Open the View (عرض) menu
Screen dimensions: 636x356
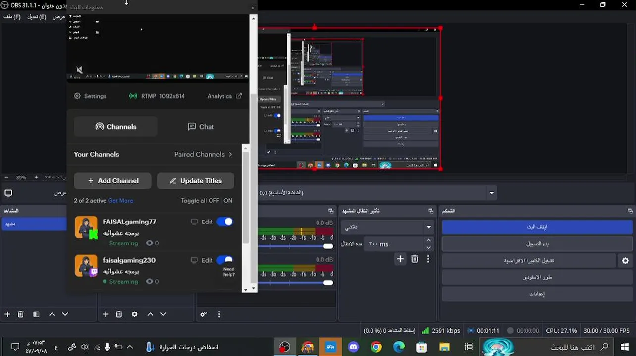[59, 17]
